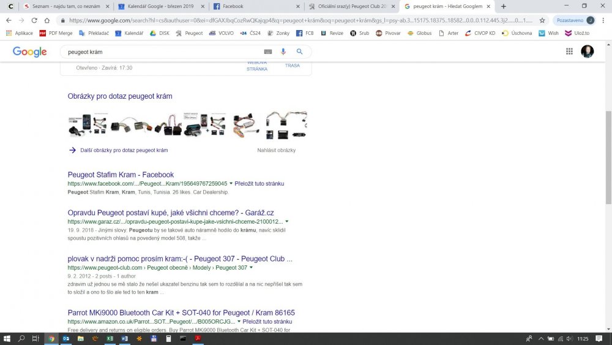The image size is (612, 345).
Task: Expand dropdown next to amazon.co.uk result URL
Action: pos(239,321)
